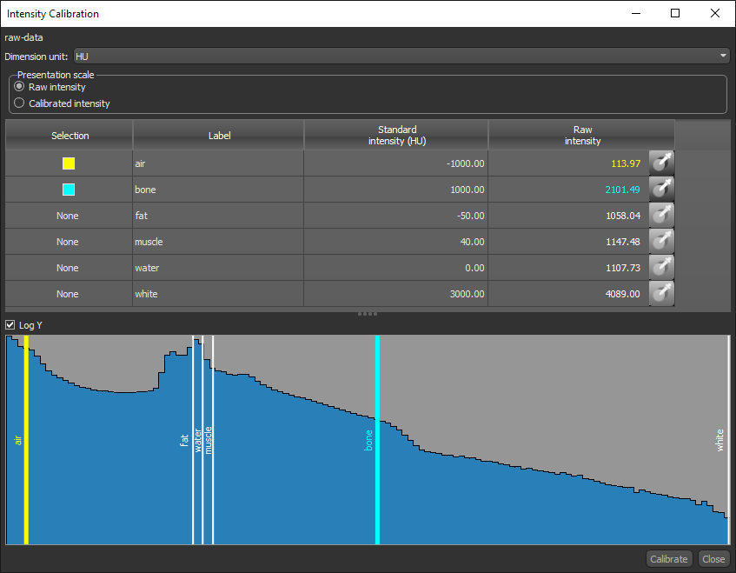736x573 pixels.
Task: Click the picker icon for bone row
Action: (x=661, y=190)
